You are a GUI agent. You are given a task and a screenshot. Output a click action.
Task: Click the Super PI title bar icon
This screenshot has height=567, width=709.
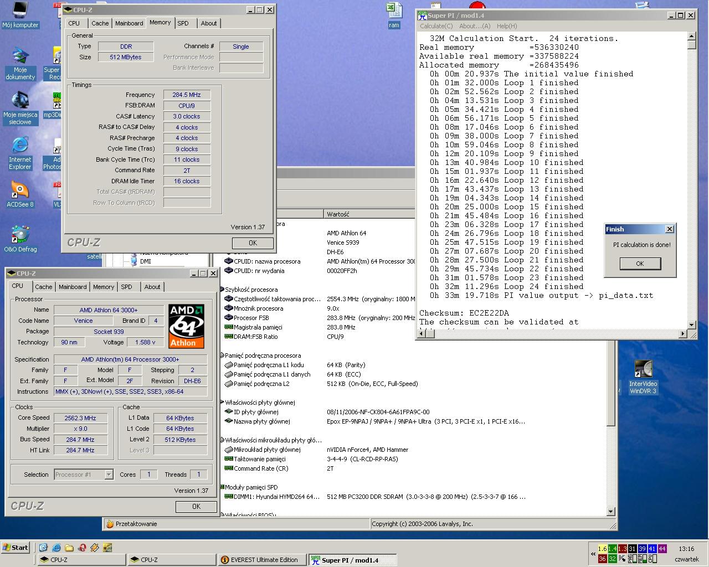pos(422,16)
